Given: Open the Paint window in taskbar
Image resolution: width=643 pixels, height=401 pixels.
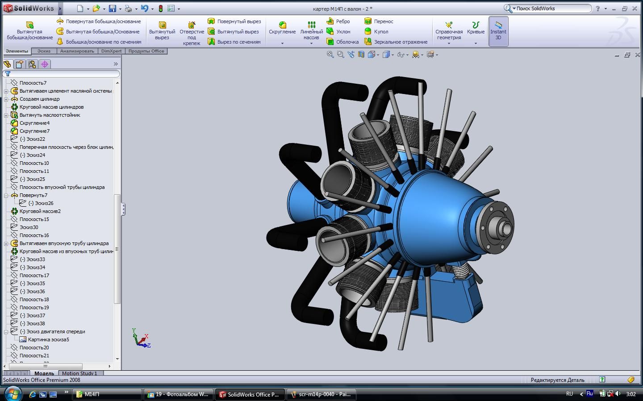Looking at the screenshot, I should (320, 394).
